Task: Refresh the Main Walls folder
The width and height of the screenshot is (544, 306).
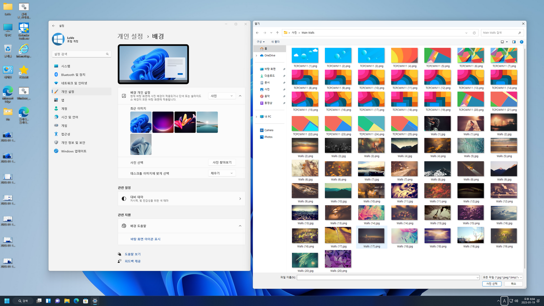Action: click(474, 33)
